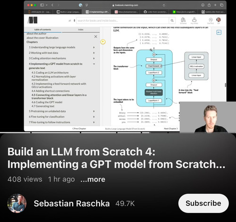Click the AI assistant icon on right
236x222 pixels.
pos(219,33)
